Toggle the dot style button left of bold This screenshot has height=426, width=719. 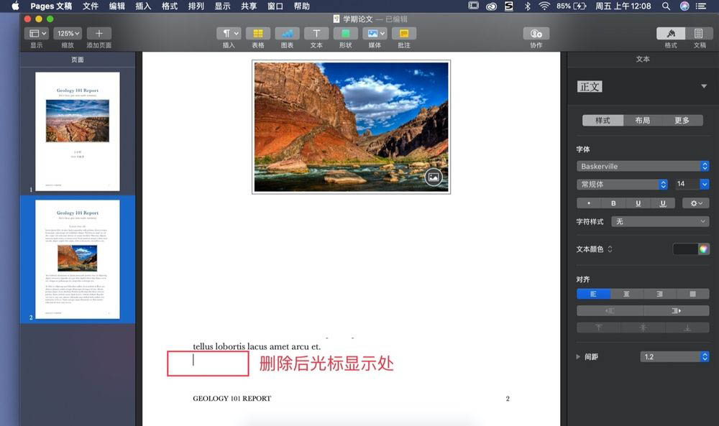(x=589, y=203)
